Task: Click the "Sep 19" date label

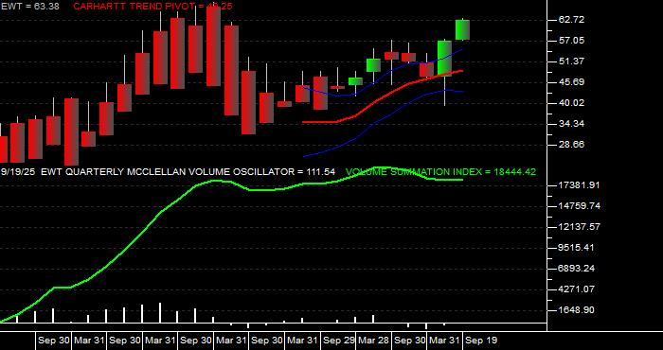Action: coord(481,341)
